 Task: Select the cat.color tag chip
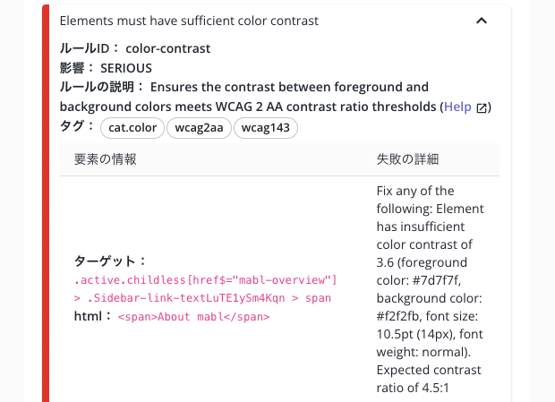[132, 128]
